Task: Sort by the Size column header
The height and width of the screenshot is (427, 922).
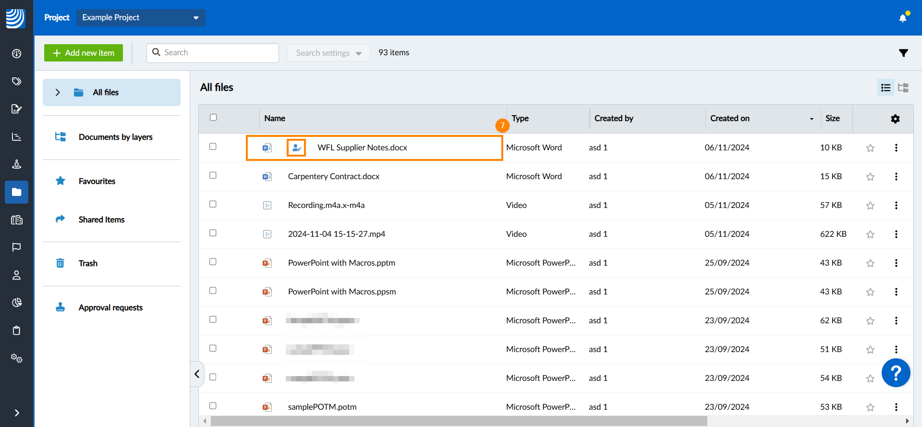Action: pyautogui.click(x=833, y=118)
